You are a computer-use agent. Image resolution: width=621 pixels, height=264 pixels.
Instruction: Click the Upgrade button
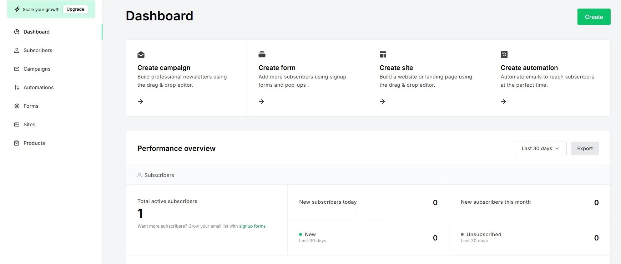pos(75,9)
